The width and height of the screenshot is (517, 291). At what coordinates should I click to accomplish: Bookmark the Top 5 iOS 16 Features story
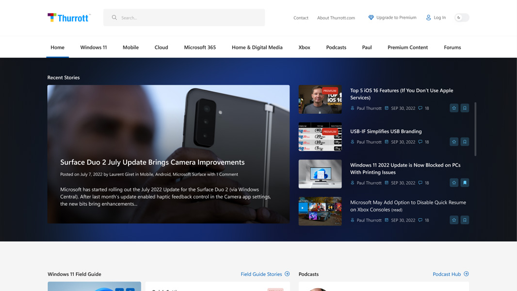tap(465, 108)
